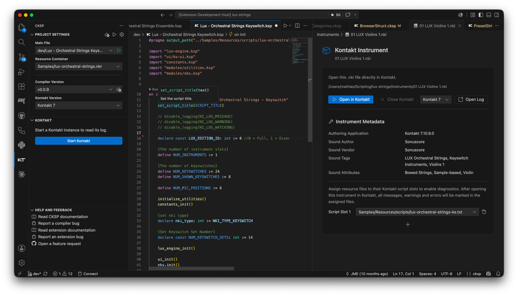518x296 pixels.
Task: Open Read CKSP documentation link
Action: (x=63, y=217)
